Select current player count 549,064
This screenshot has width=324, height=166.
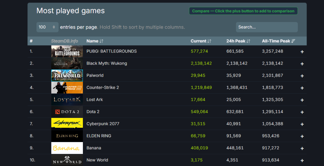pos(199,112)
